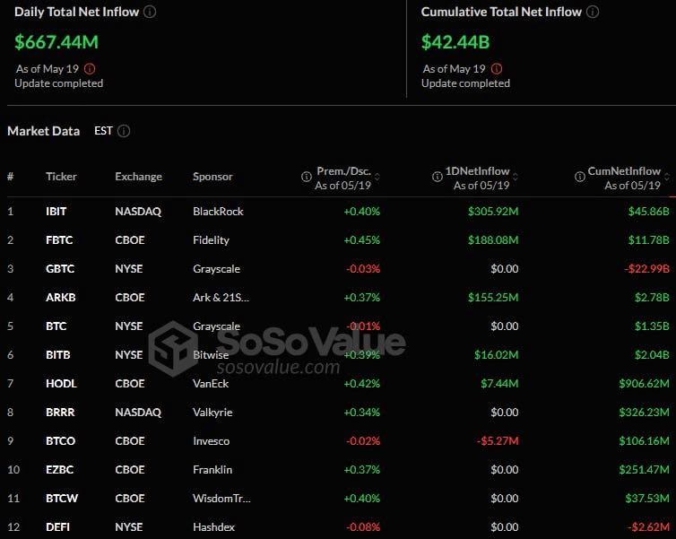This screenshot has height=539, width=676.
Task: Click the BlackRock sponsor name
Action: [218, 212]
